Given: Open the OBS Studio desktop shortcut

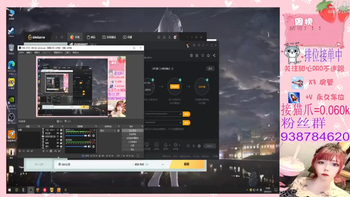Looking at the screenshot, I should coord(11,118).
